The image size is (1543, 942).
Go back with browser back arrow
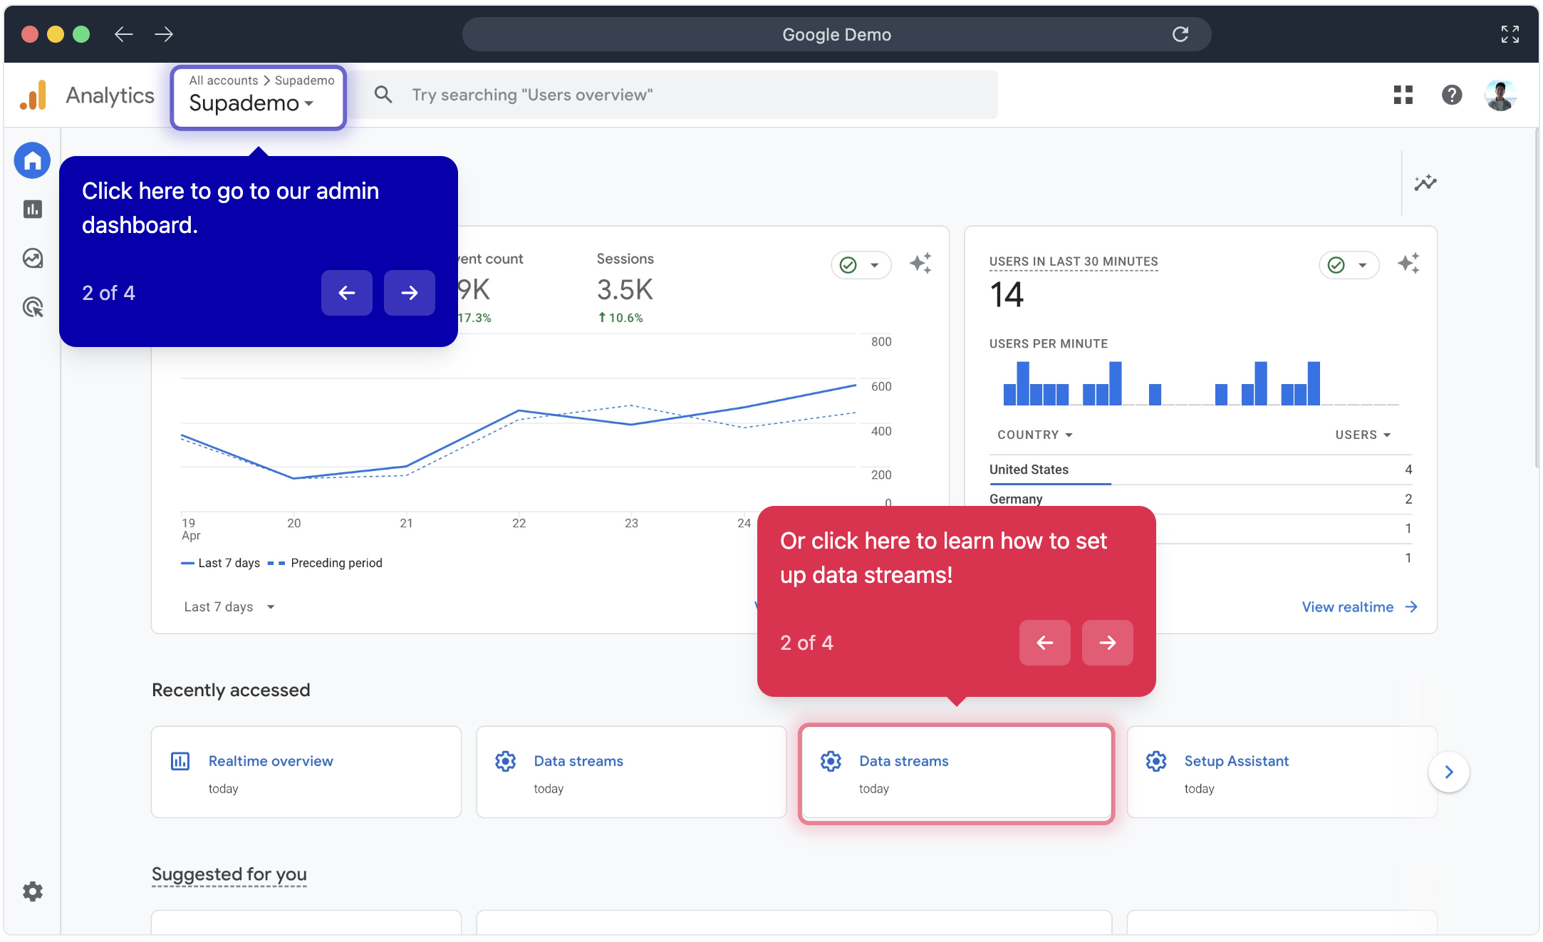click(124, 34)
